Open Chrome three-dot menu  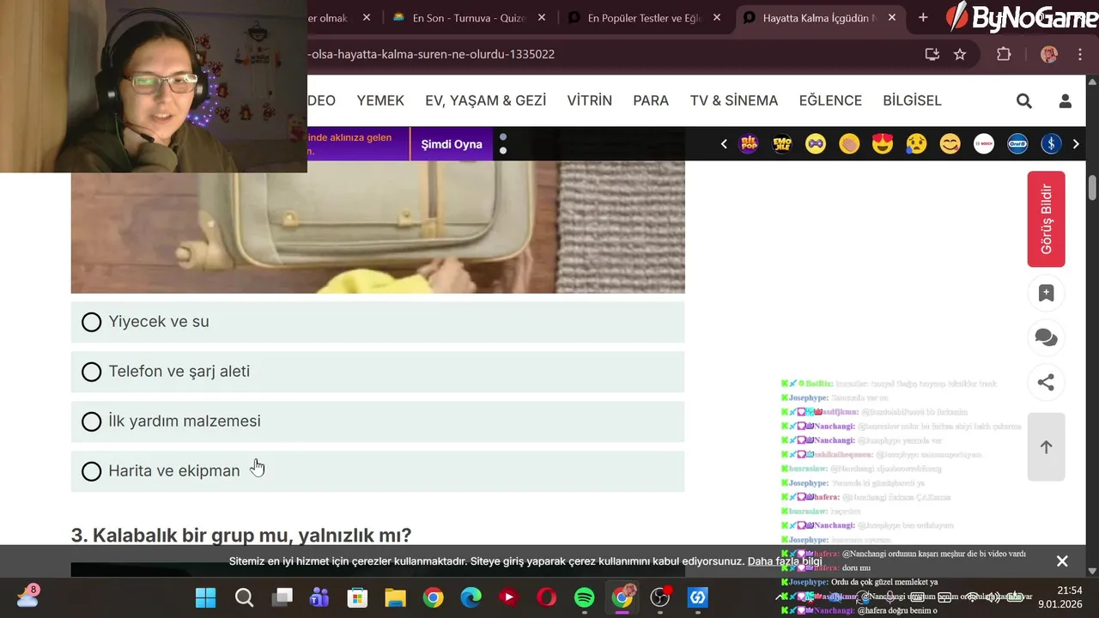pyautogui.click(x=1078, y=54)
